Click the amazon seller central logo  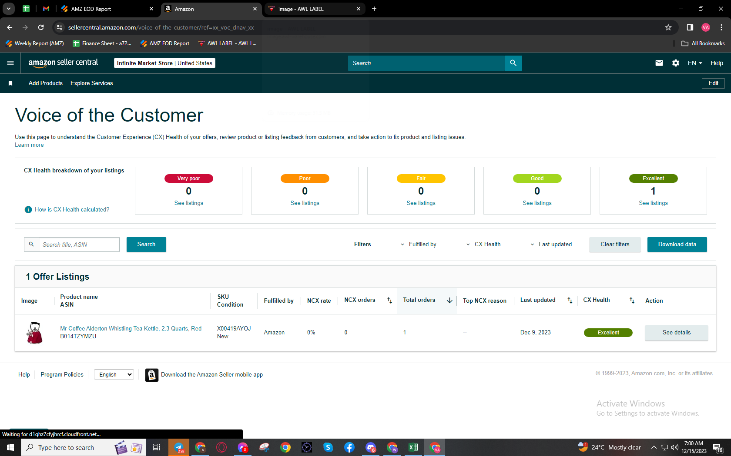tap(64, 63)
